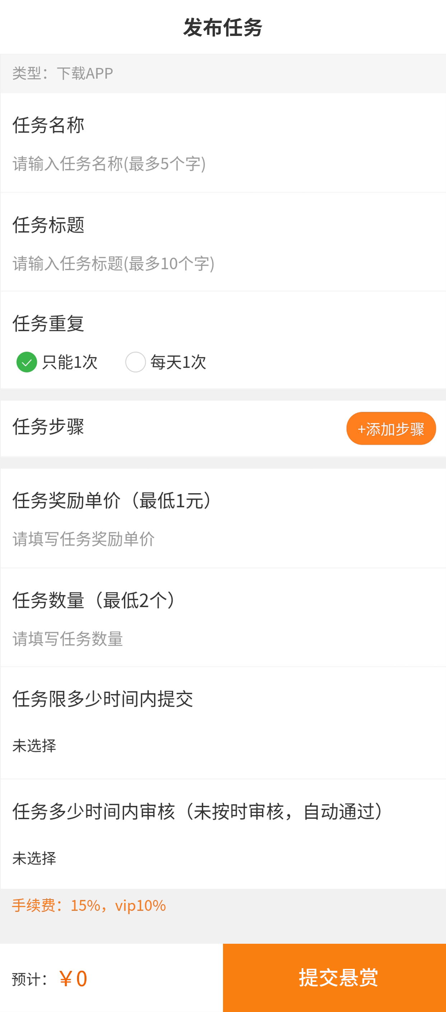Open the 未选择 picker under 任务限多少时间内提交
The image size is (446, 1012).
click(x=34, y=745)
